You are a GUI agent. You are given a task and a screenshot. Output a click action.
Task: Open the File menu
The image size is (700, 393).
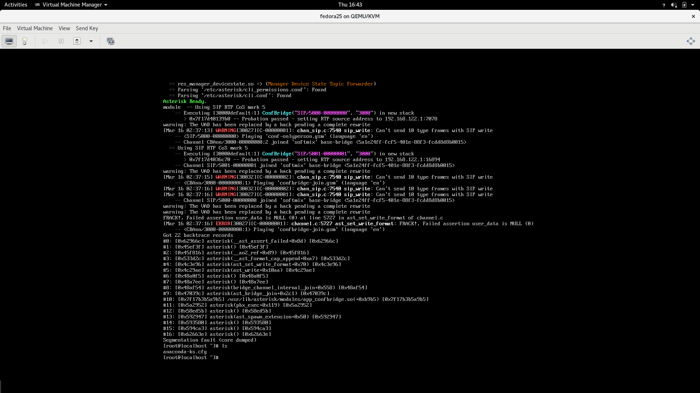coord(7,28)
